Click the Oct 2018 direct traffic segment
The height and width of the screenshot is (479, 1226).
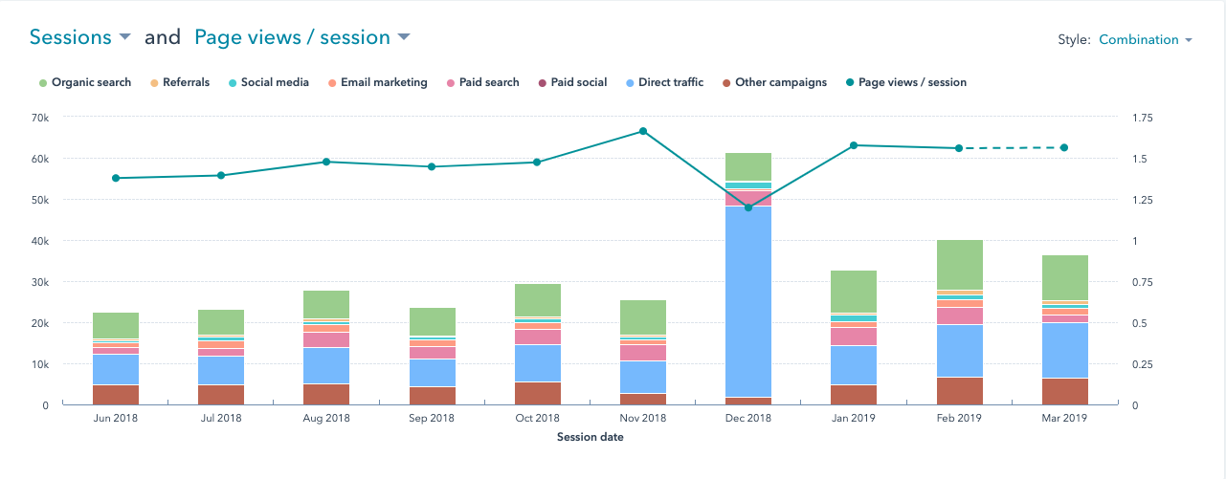click(538, 363)
